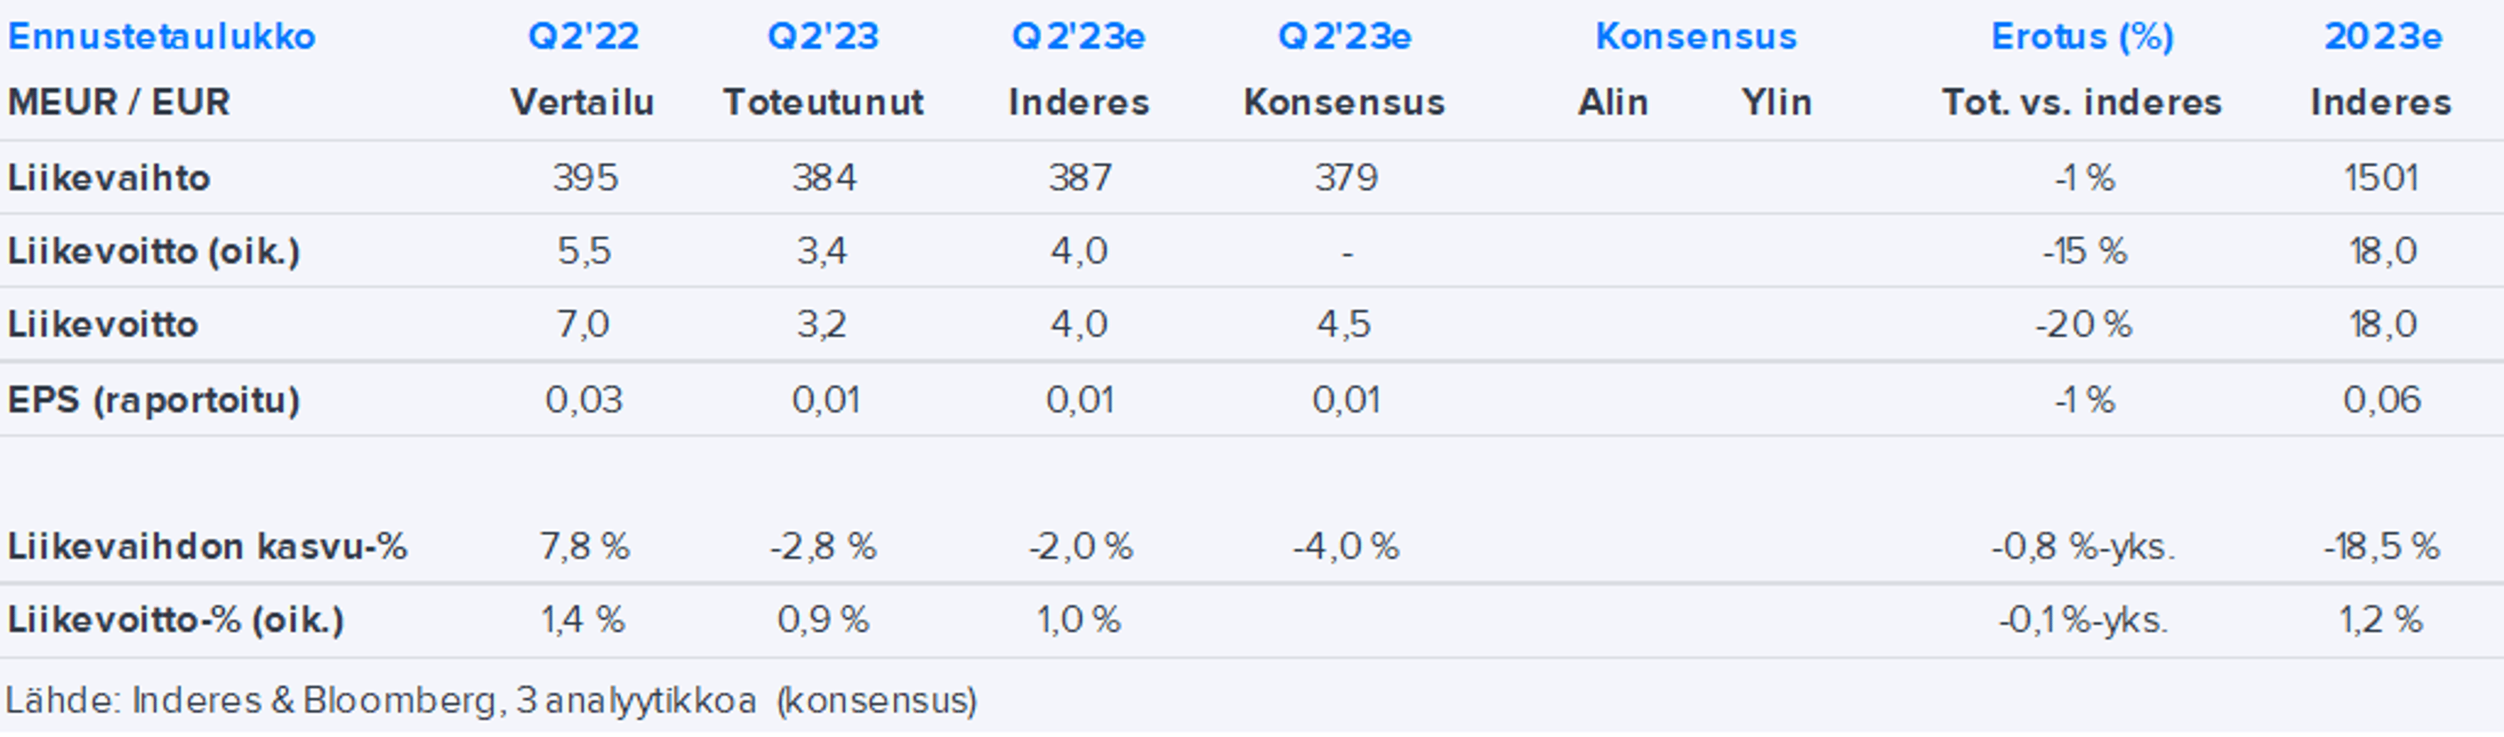This screenshot has height=737, width=2504.
Task: Click the -15 % difference cell
Action: pos(2084,252)
